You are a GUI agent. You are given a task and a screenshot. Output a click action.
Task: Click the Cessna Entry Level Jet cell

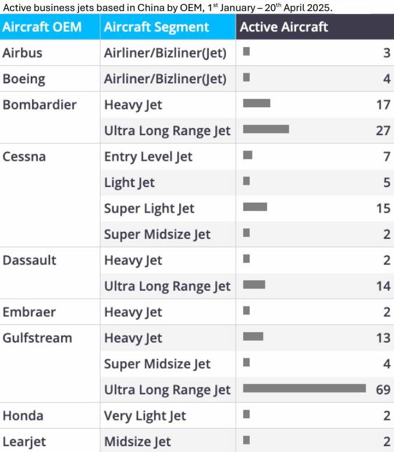(148, 157)
